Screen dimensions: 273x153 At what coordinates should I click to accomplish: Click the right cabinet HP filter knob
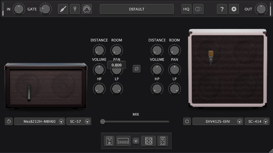(x=157, y=89)
